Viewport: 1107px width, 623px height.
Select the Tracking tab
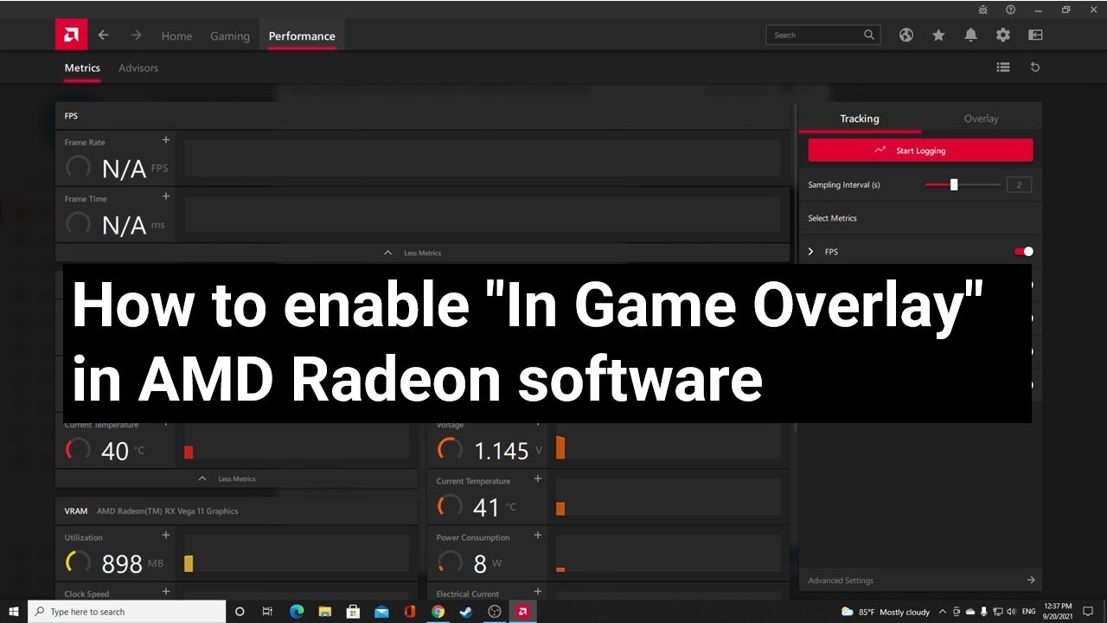[x=860, y=119]
